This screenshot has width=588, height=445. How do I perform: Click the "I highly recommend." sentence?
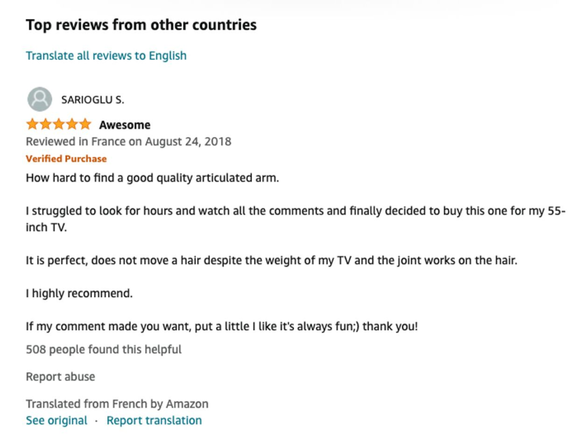pyautogui.click(x=79, y=294)
